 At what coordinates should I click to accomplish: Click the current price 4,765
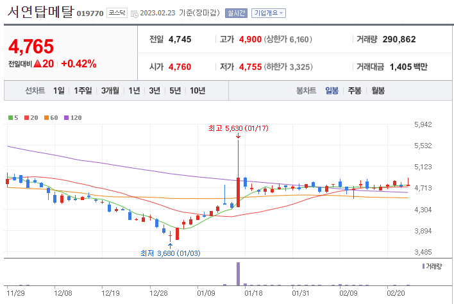pyautogui.click(x=31, y=46)
